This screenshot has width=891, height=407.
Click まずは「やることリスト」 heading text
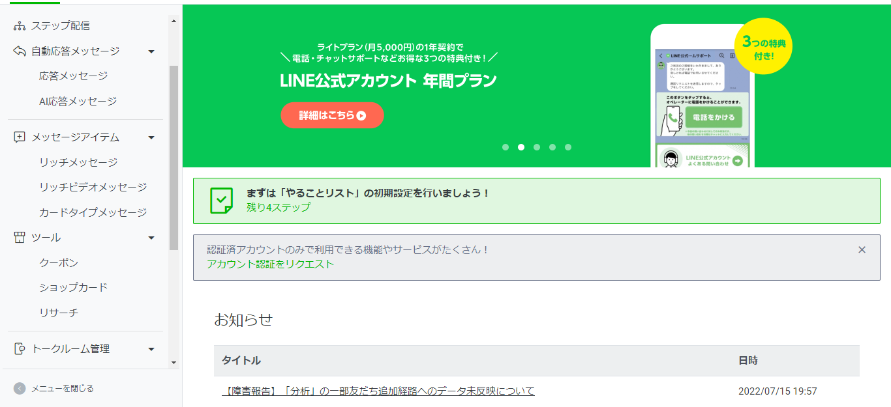pos(368,193)
